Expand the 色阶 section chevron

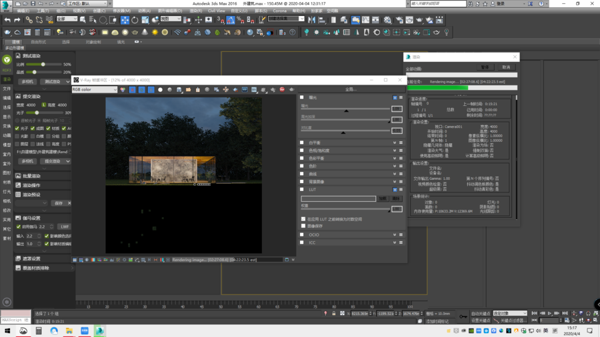pos(395,167)
